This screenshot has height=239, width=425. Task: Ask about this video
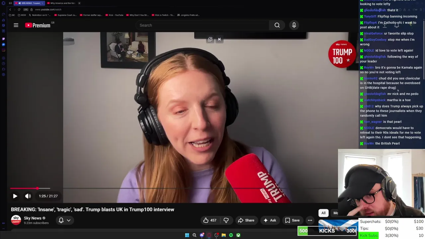click(x=270, y=220)
